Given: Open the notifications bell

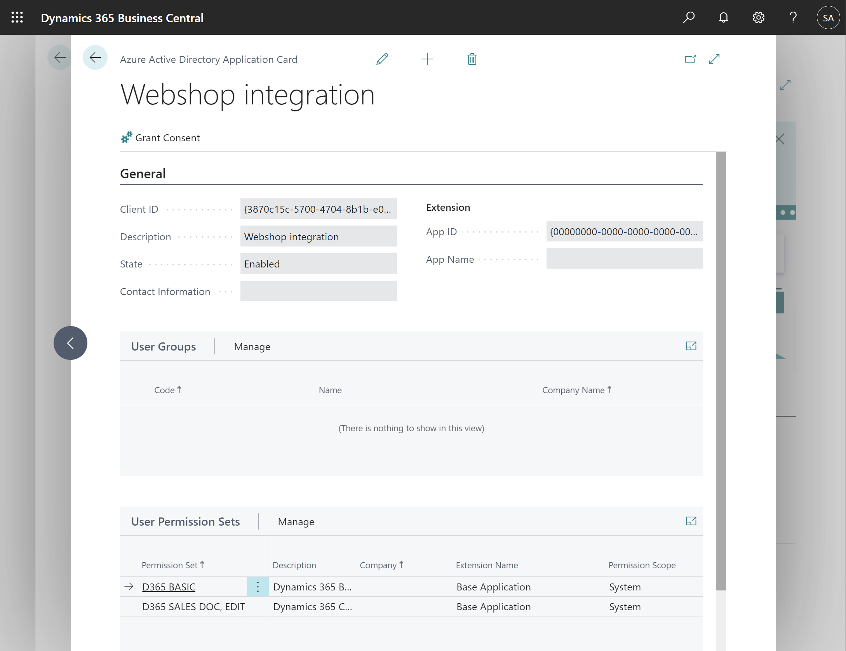Looking at the screenshot, I should [x=723, y=17].
